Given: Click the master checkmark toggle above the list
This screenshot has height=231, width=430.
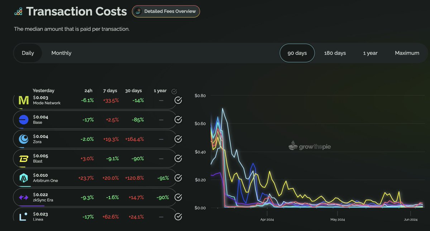Looking at the screenshot, I should pos(175,91).
